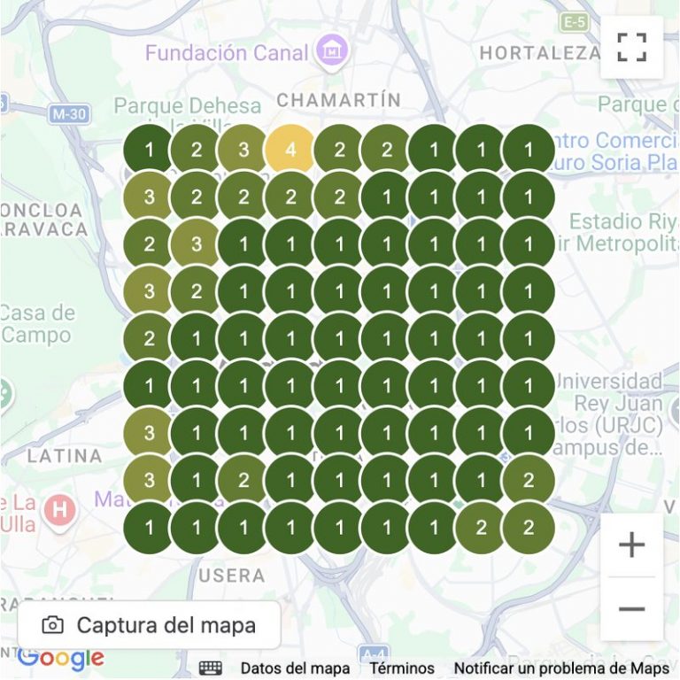Click the Casa de Campo label
Viewport: 680px width, 680px height.
pyautogui.click(x=37, y=324)
